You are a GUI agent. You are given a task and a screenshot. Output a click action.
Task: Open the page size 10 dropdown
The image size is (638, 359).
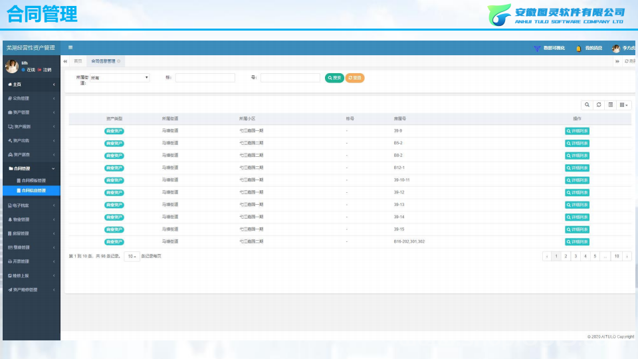click(x=132, y=256)
